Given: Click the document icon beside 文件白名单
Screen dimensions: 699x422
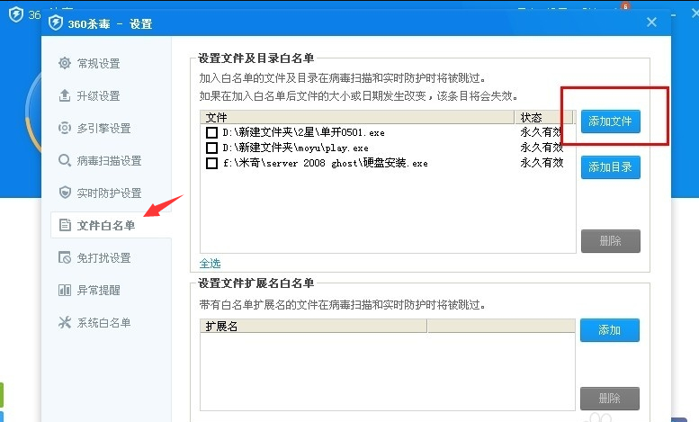Looking at the screenshot, I should pos(65,225).
